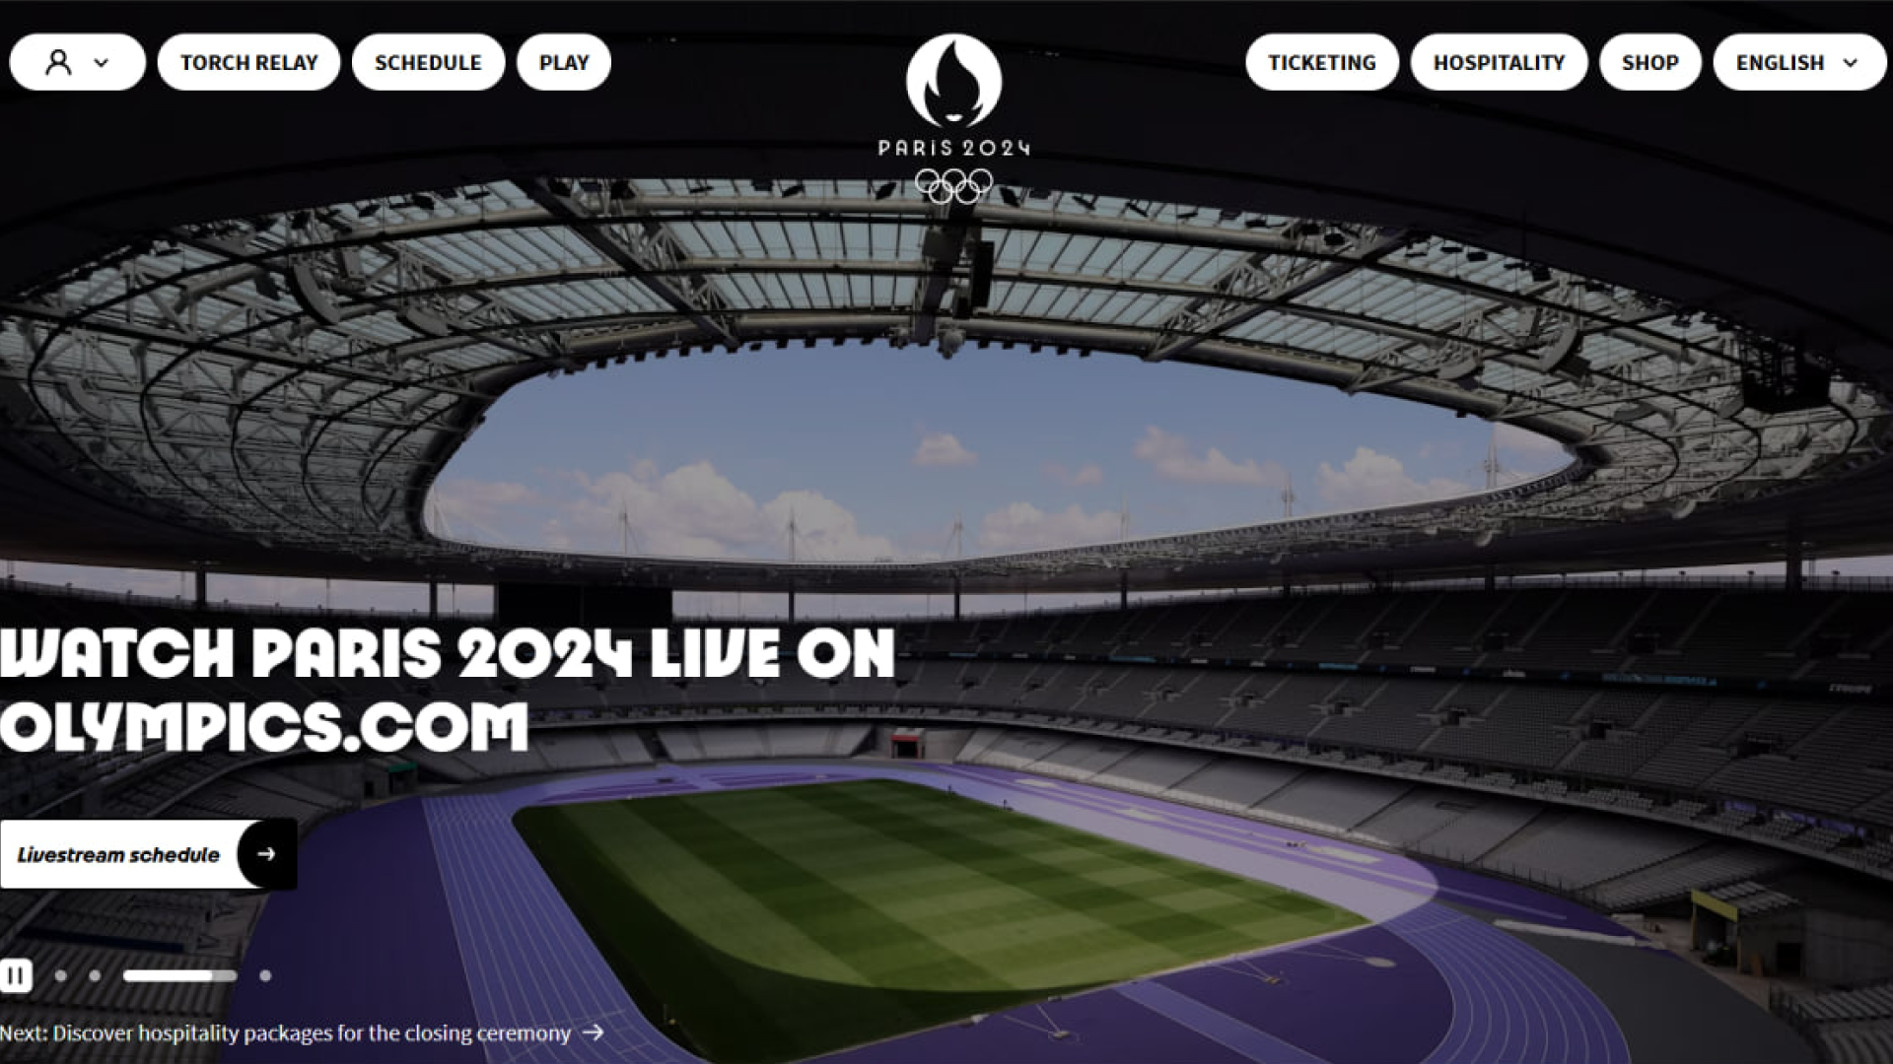Click the Paris 2024 flame logo
This screenshot has width=1893, height=1064.
click(x=953, y=81)
